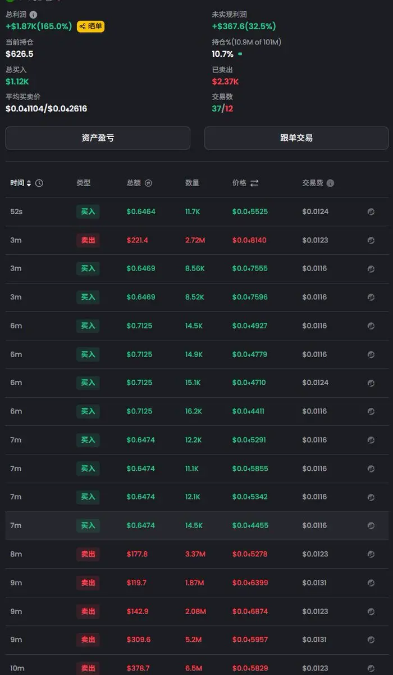Screen dimensions: 393x675
Task: Open explorer link for $119.7 sell row
Action: 371,583
